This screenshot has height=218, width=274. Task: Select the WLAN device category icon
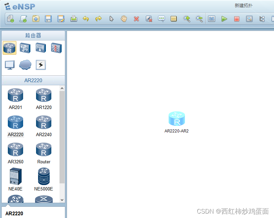41,48
